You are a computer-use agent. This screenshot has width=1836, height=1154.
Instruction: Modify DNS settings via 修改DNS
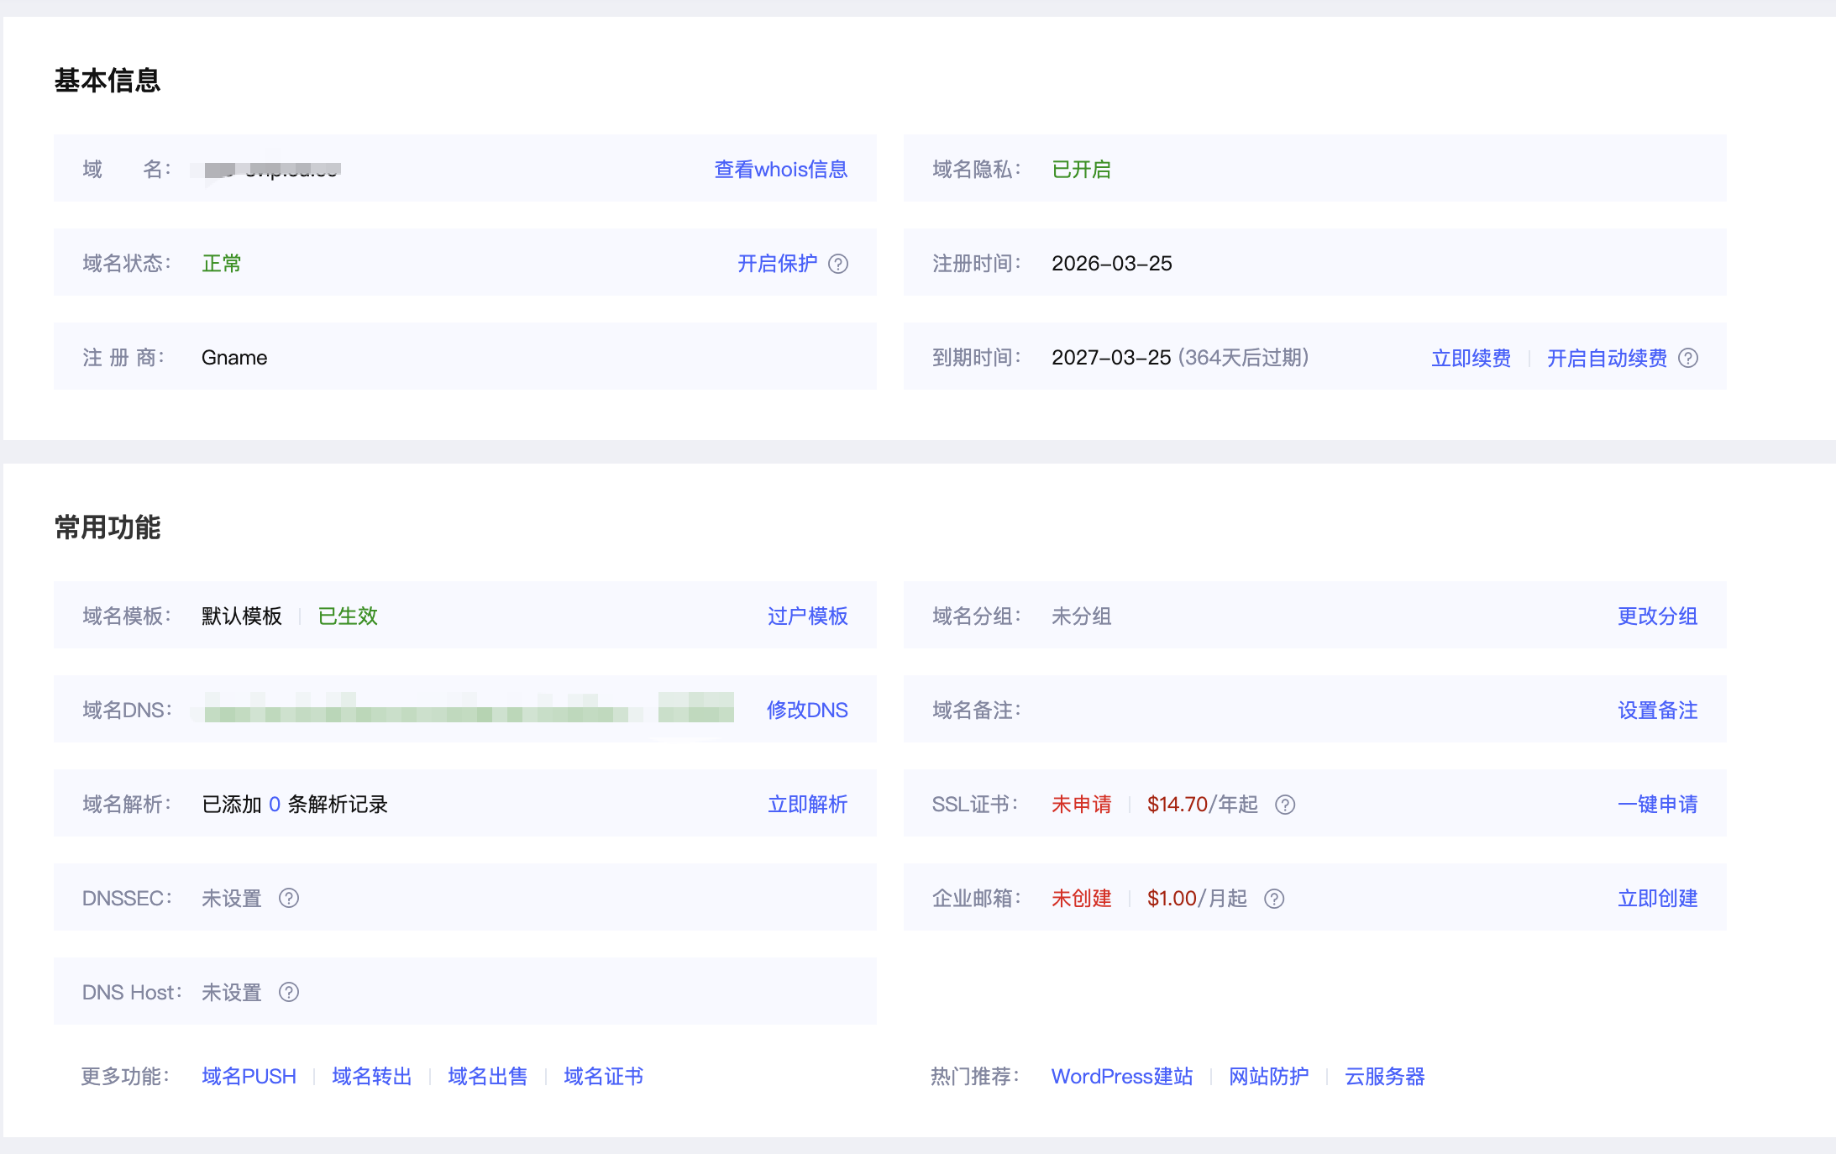click(x=806, y=710)
